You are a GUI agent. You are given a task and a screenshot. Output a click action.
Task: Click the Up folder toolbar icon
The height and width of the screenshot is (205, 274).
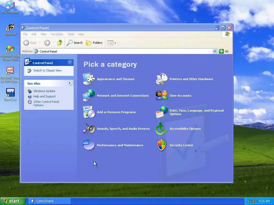[x=60, y=43]
